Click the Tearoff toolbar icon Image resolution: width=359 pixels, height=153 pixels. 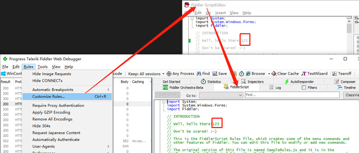334,74
